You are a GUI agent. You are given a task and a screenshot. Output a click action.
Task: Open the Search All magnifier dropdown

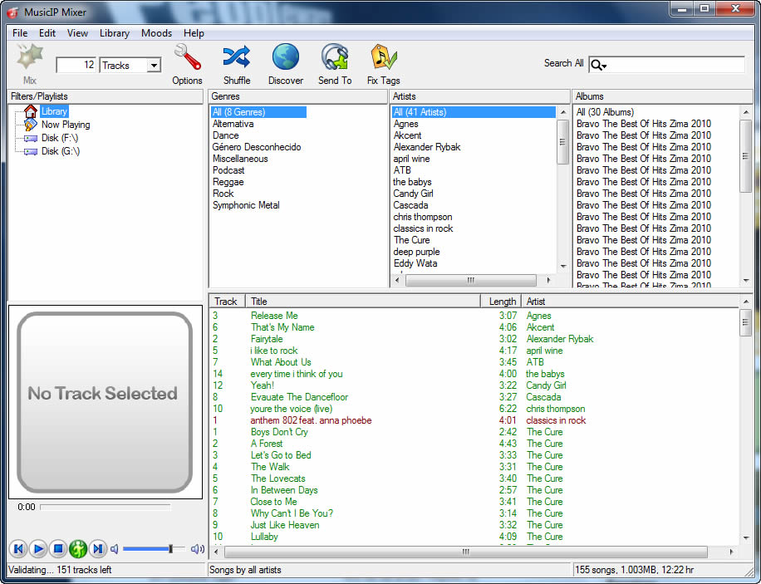point(599,66)
